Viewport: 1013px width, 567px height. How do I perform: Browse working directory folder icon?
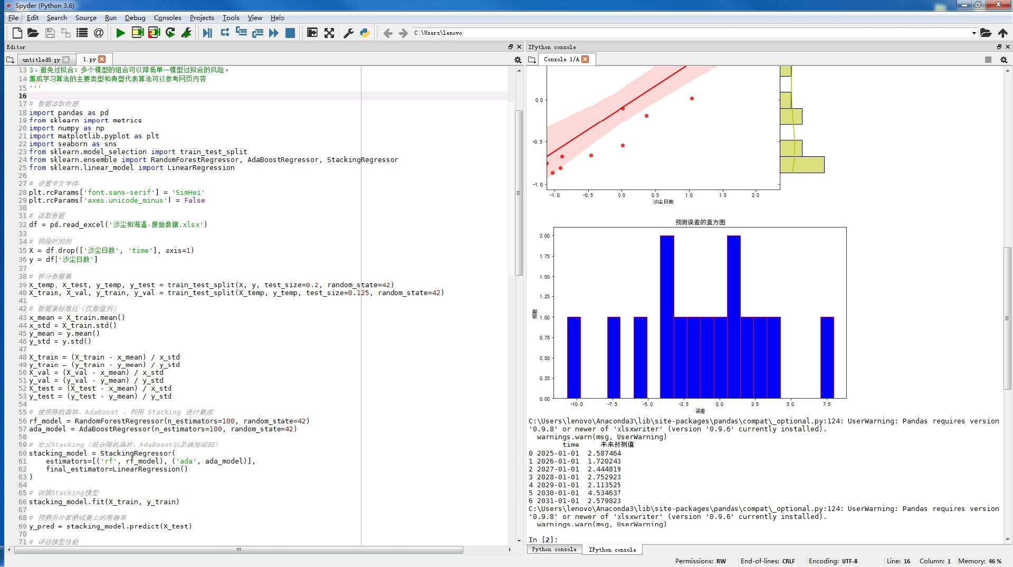coord(986,33)
